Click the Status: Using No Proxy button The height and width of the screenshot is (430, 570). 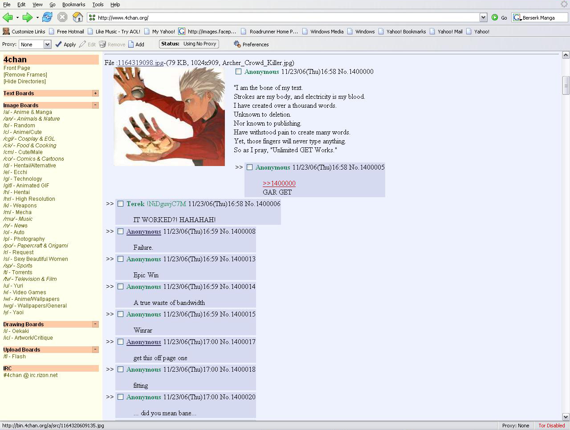coord(189,44)
